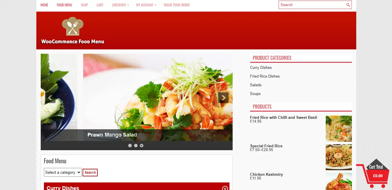Open the Cart menu item
The height and width of the screenshot is (190, 392).
[x=100, y=5]
